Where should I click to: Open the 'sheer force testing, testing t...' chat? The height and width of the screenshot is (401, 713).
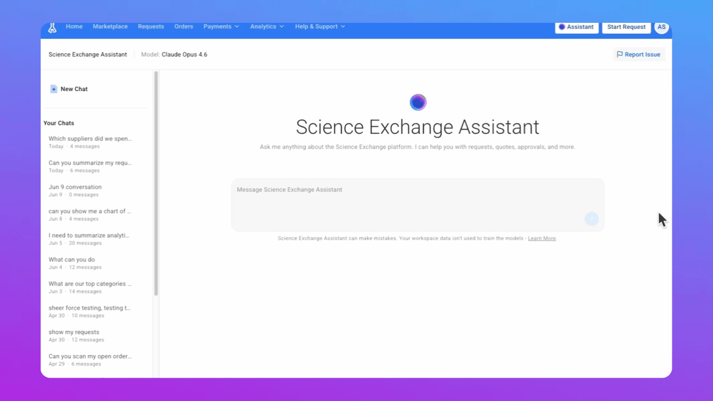pos(90,311)
